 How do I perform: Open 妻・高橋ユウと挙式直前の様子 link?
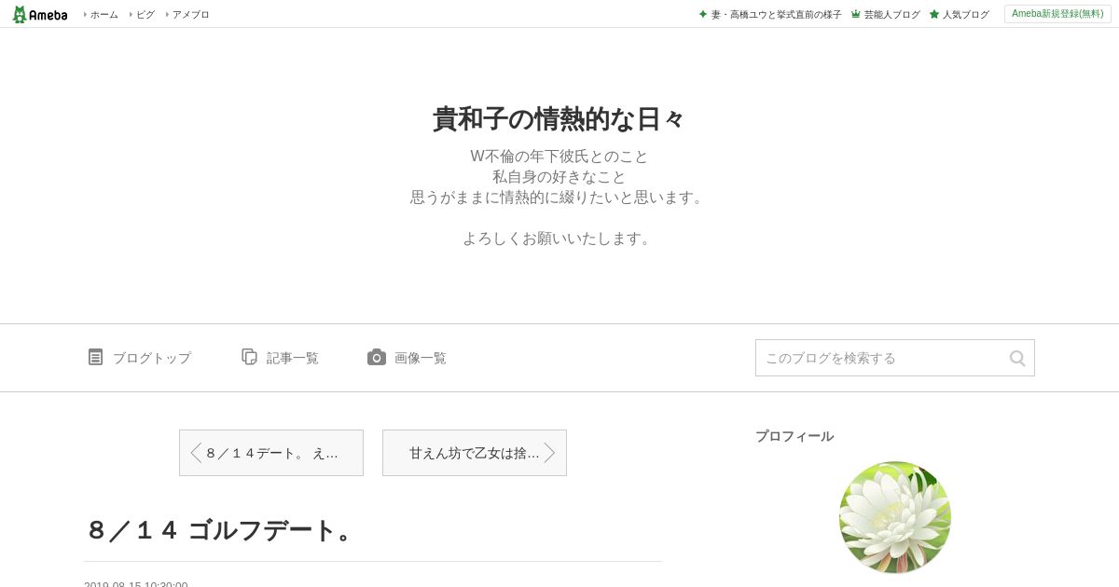[776, 14]
